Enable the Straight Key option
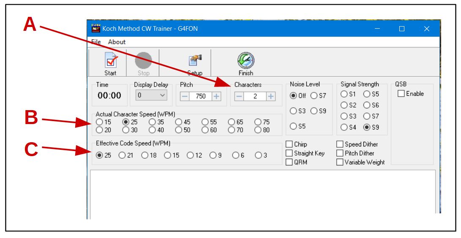 coord(289,153)
